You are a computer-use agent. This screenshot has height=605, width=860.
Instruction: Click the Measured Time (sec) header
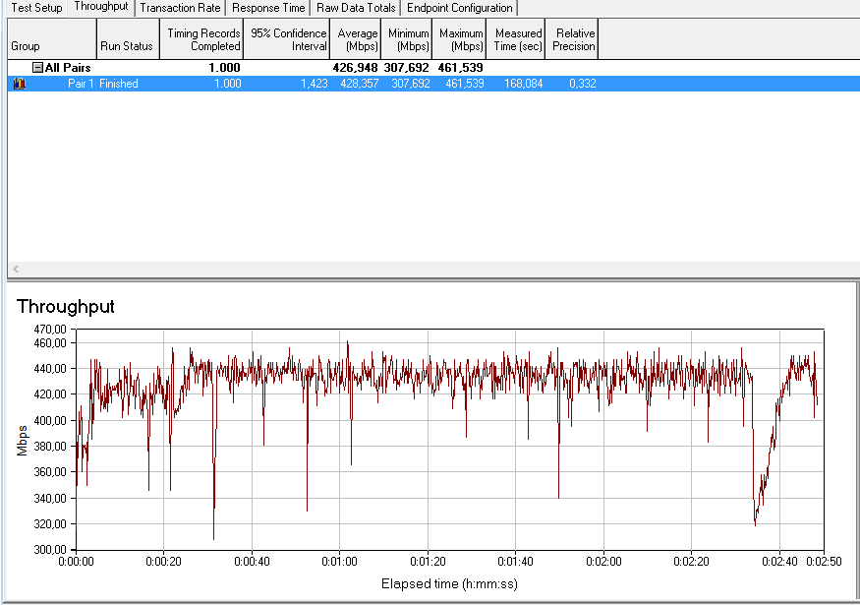516,38
